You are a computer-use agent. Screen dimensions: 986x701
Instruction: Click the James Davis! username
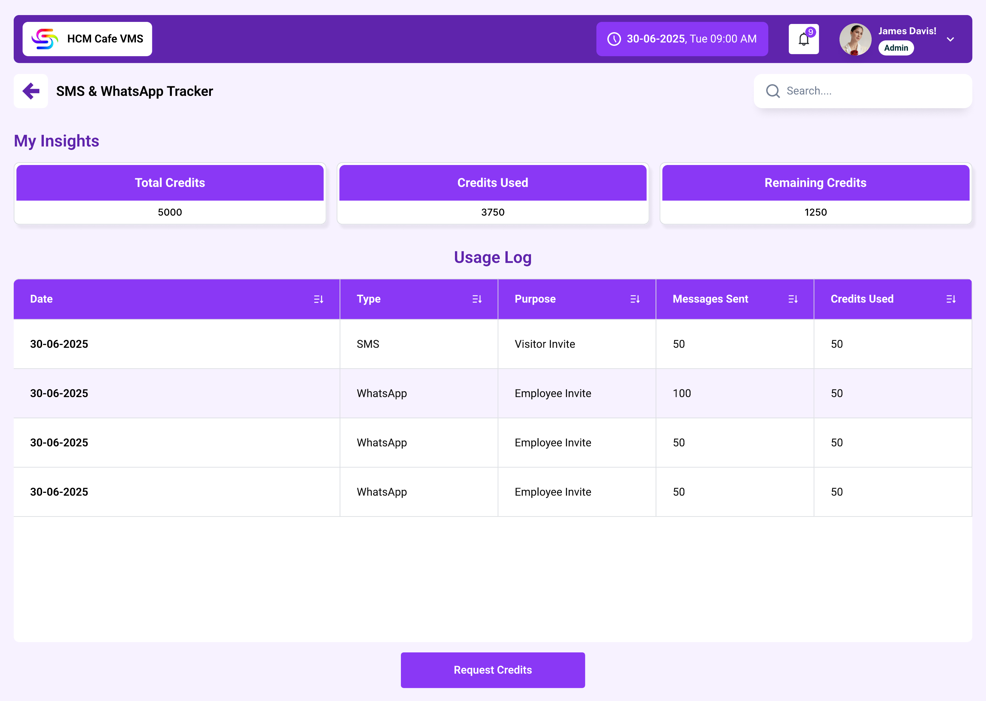pyautogui.click(x=908, y=31)
